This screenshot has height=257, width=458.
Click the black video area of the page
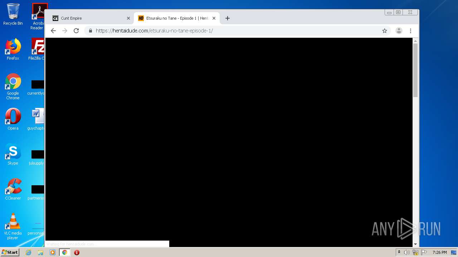coord(229,139)
